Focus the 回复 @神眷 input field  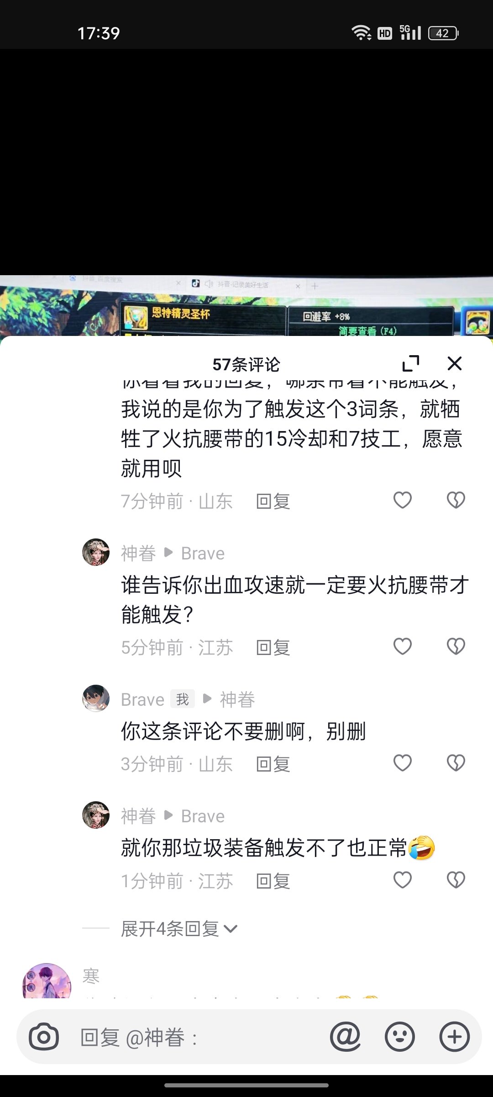(201, 1037)
